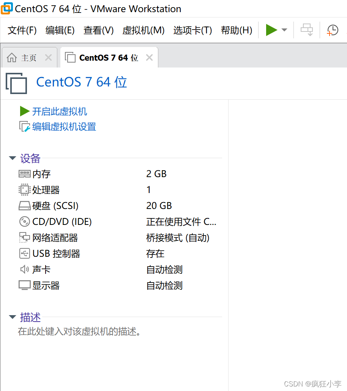Open the 编辑(E) menu

coord(60,30)
